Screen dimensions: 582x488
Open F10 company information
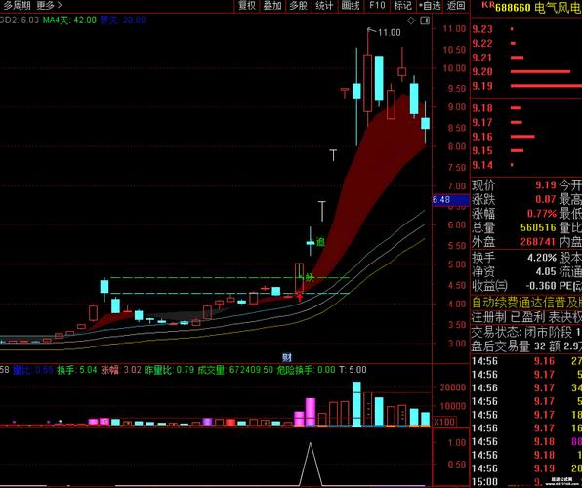[x=377, y=6]
